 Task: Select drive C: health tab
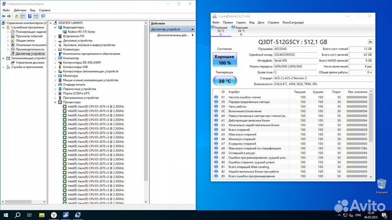pyautogui.click(x=220, y=30)
